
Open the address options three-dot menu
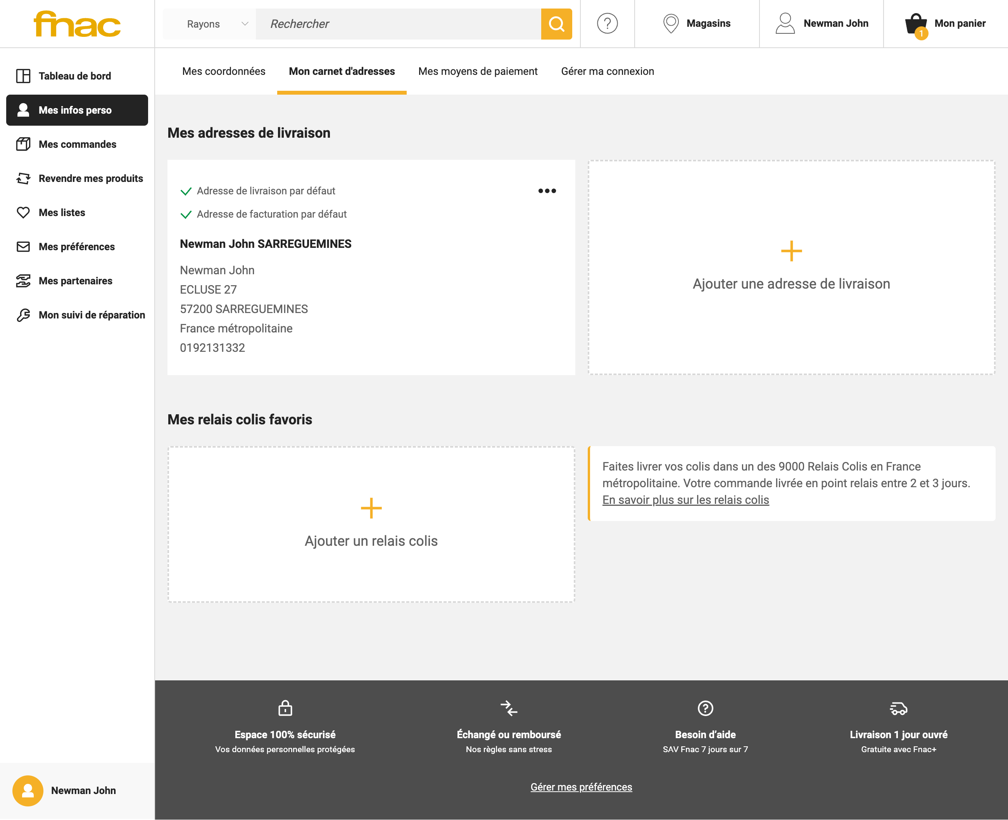point(547,191)
